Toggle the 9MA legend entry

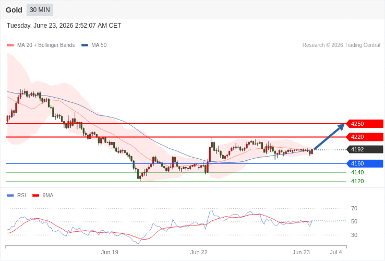(x=43, y=196)
